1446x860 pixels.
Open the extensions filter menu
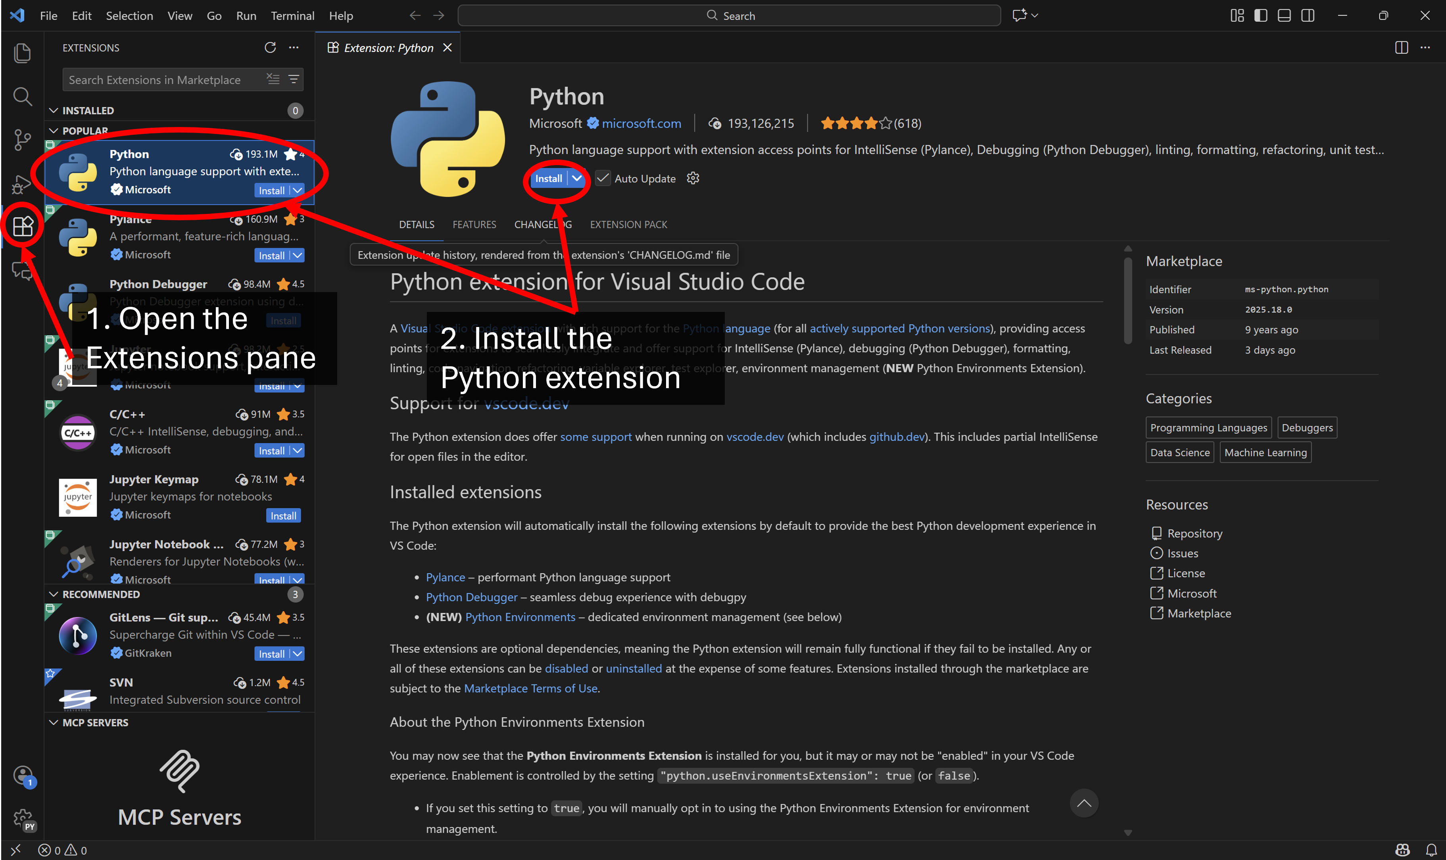(294, 79)
